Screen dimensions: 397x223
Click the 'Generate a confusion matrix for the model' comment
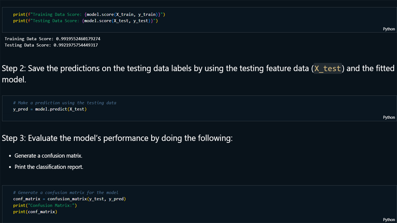(x=65, y=192)
